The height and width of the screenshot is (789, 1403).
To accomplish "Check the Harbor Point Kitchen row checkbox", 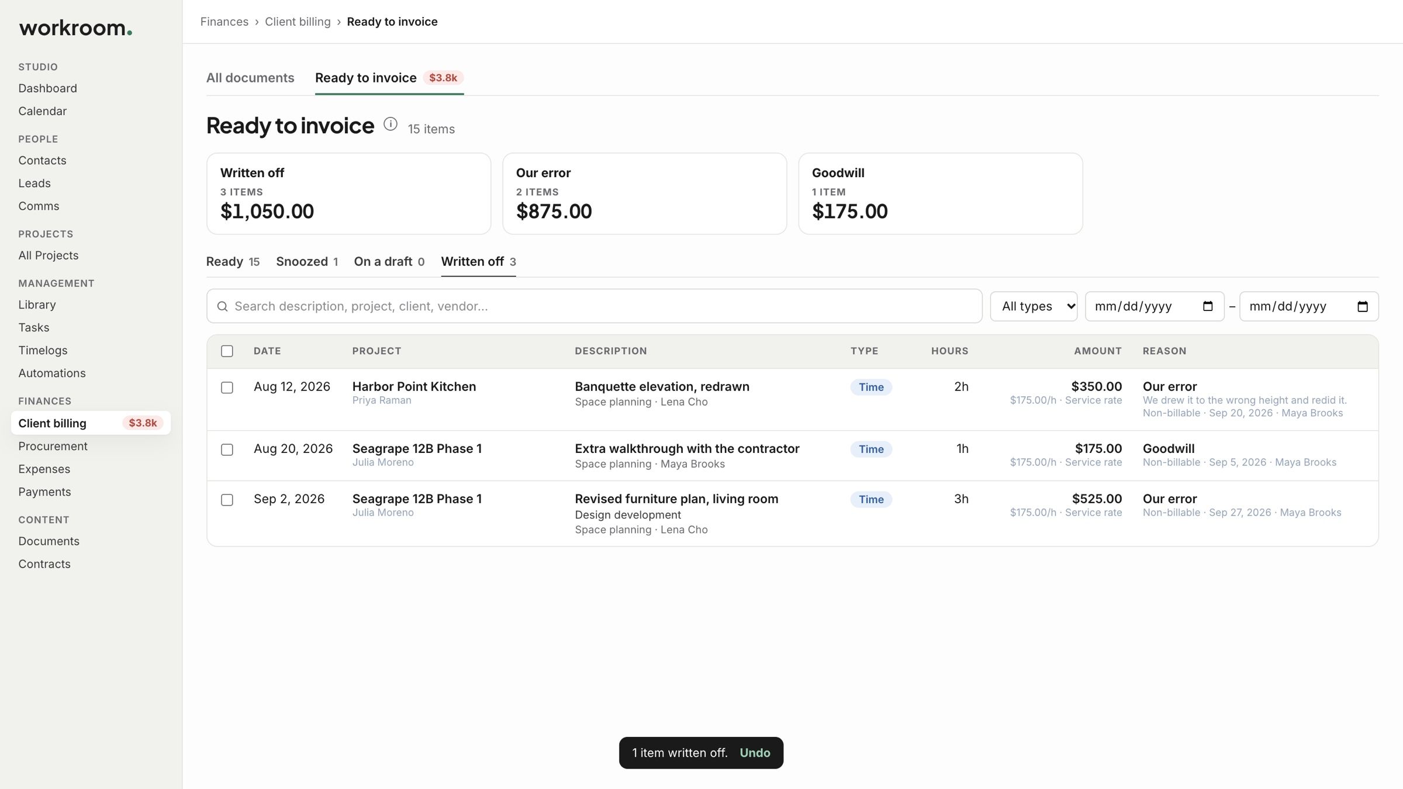I will (x=227, y=387).
